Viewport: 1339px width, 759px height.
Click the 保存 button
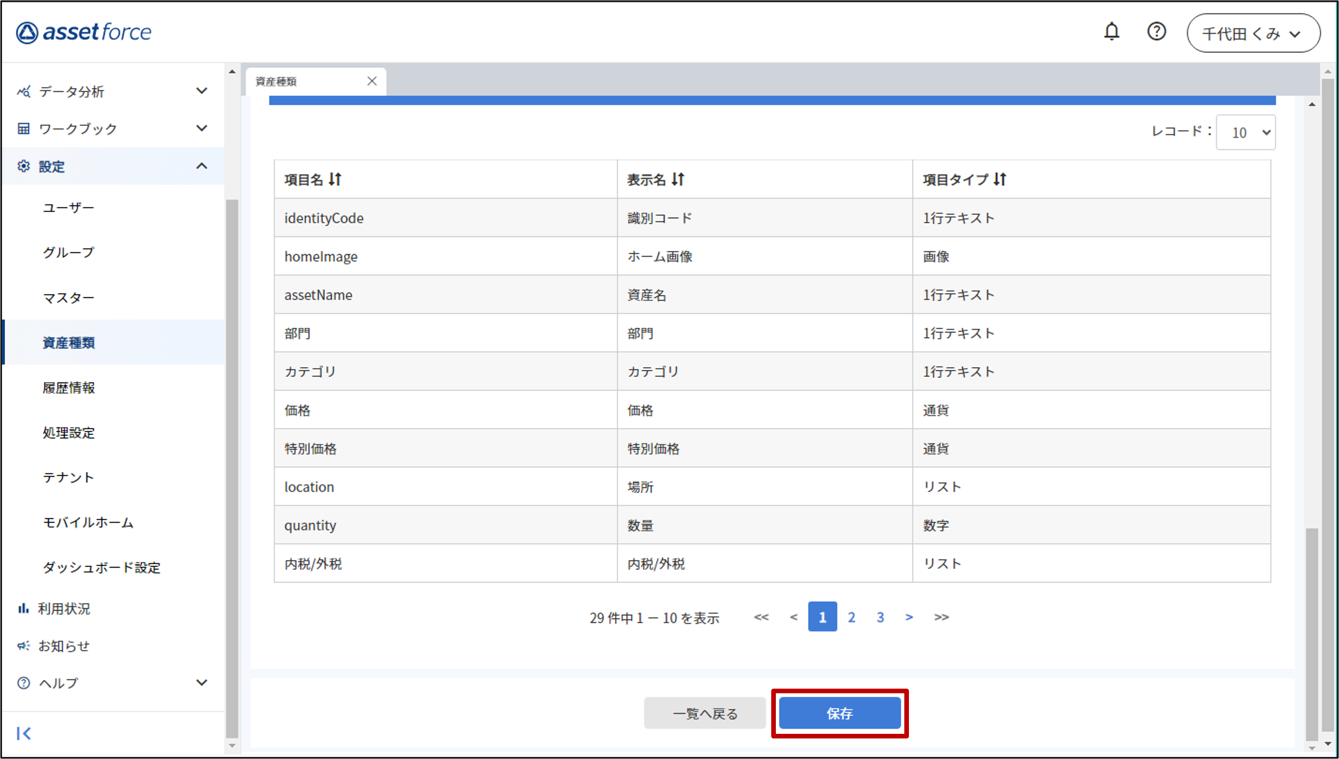(840, 713)
